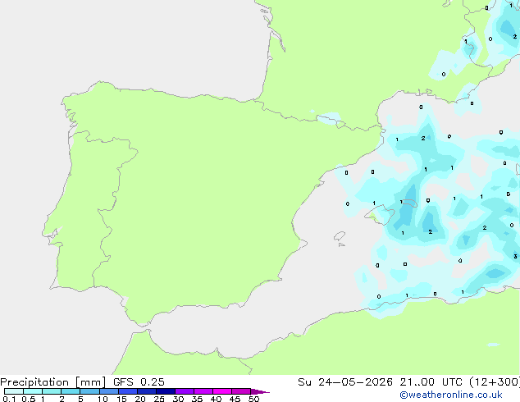Click legend tick label "0.1"

(x=9, y=399)
